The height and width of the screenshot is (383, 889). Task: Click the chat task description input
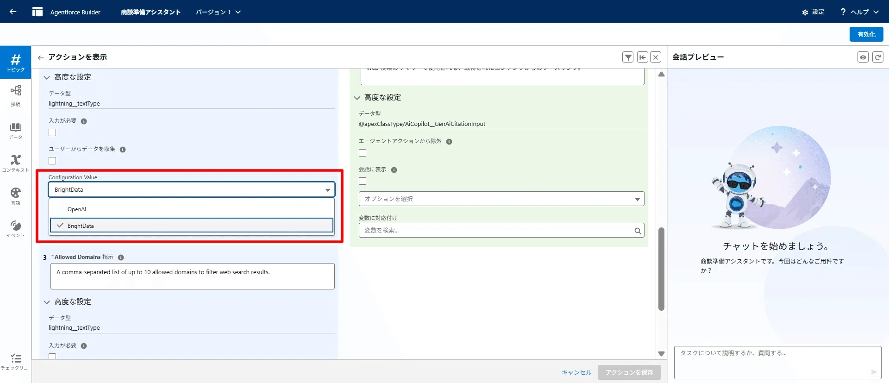(x=778, y=363)
